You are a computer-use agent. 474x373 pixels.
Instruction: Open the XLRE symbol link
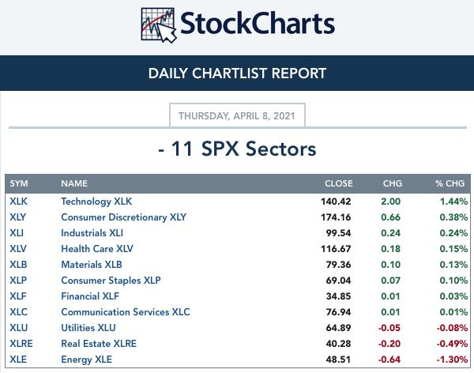tap(21, 343)
